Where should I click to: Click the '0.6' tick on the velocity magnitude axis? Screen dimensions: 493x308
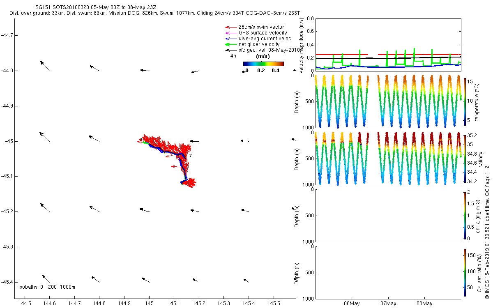(310, 31)
